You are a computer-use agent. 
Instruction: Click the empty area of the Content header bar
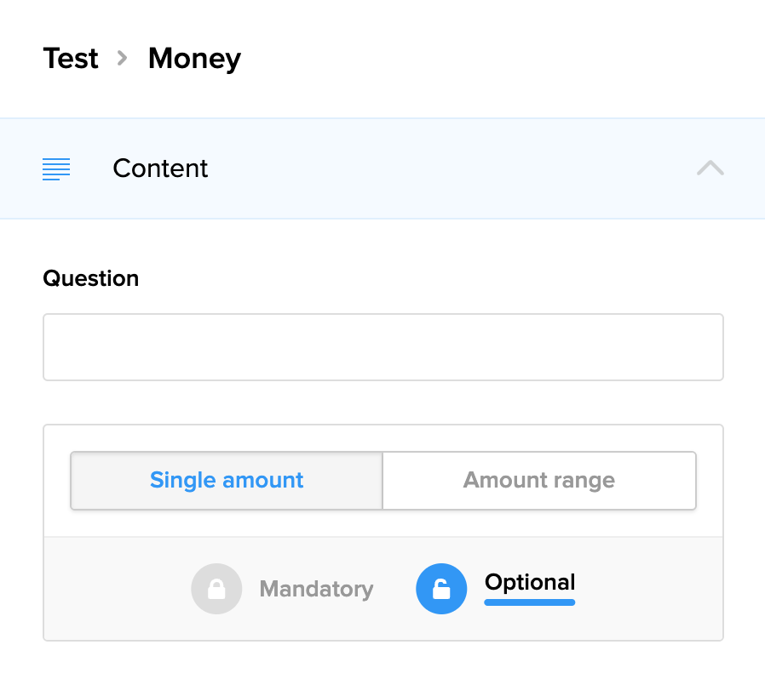[x=452, y=168]
